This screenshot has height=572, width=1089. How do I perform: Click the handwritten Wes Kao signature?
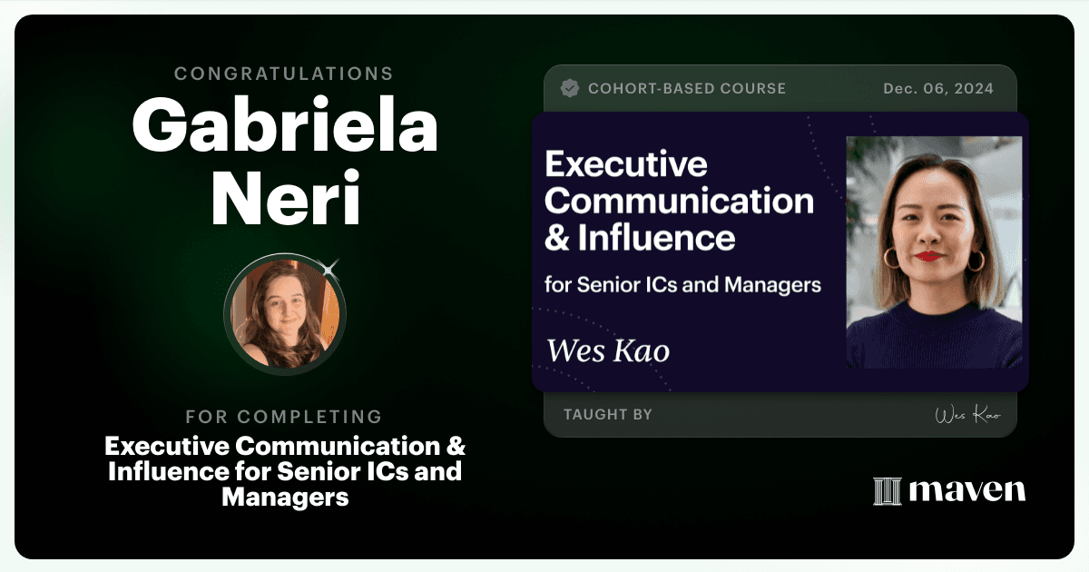pyautogui.click(x=967, y=415)
